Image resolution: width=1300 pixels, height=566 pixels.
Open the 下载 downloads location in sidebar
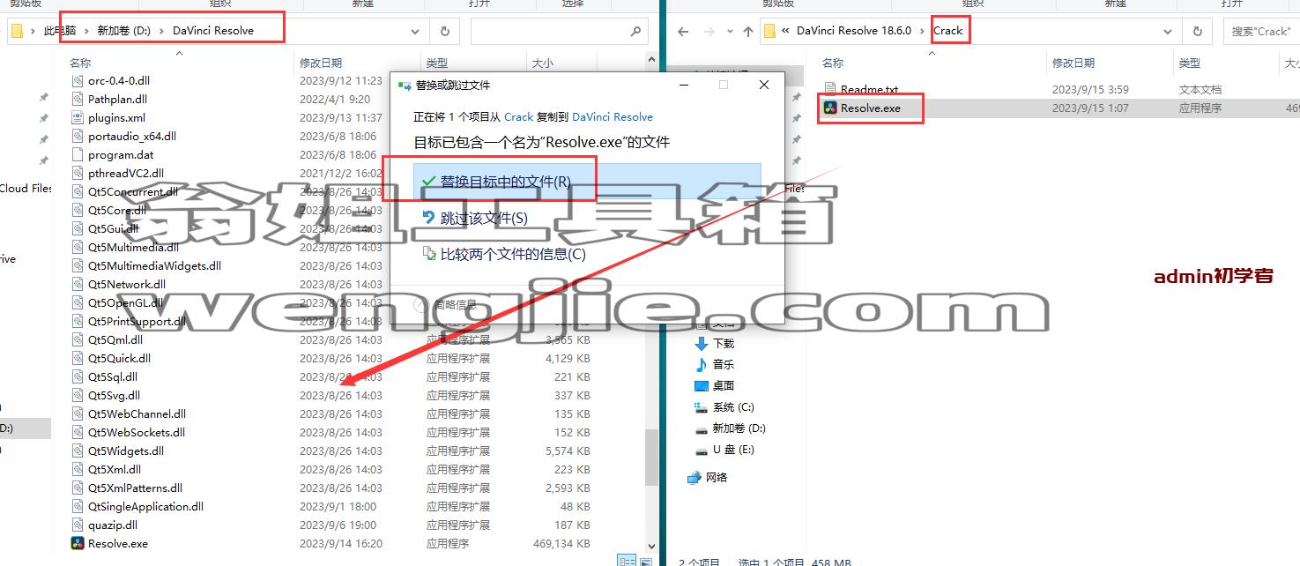pyautogui.click(x=724, y=343)
